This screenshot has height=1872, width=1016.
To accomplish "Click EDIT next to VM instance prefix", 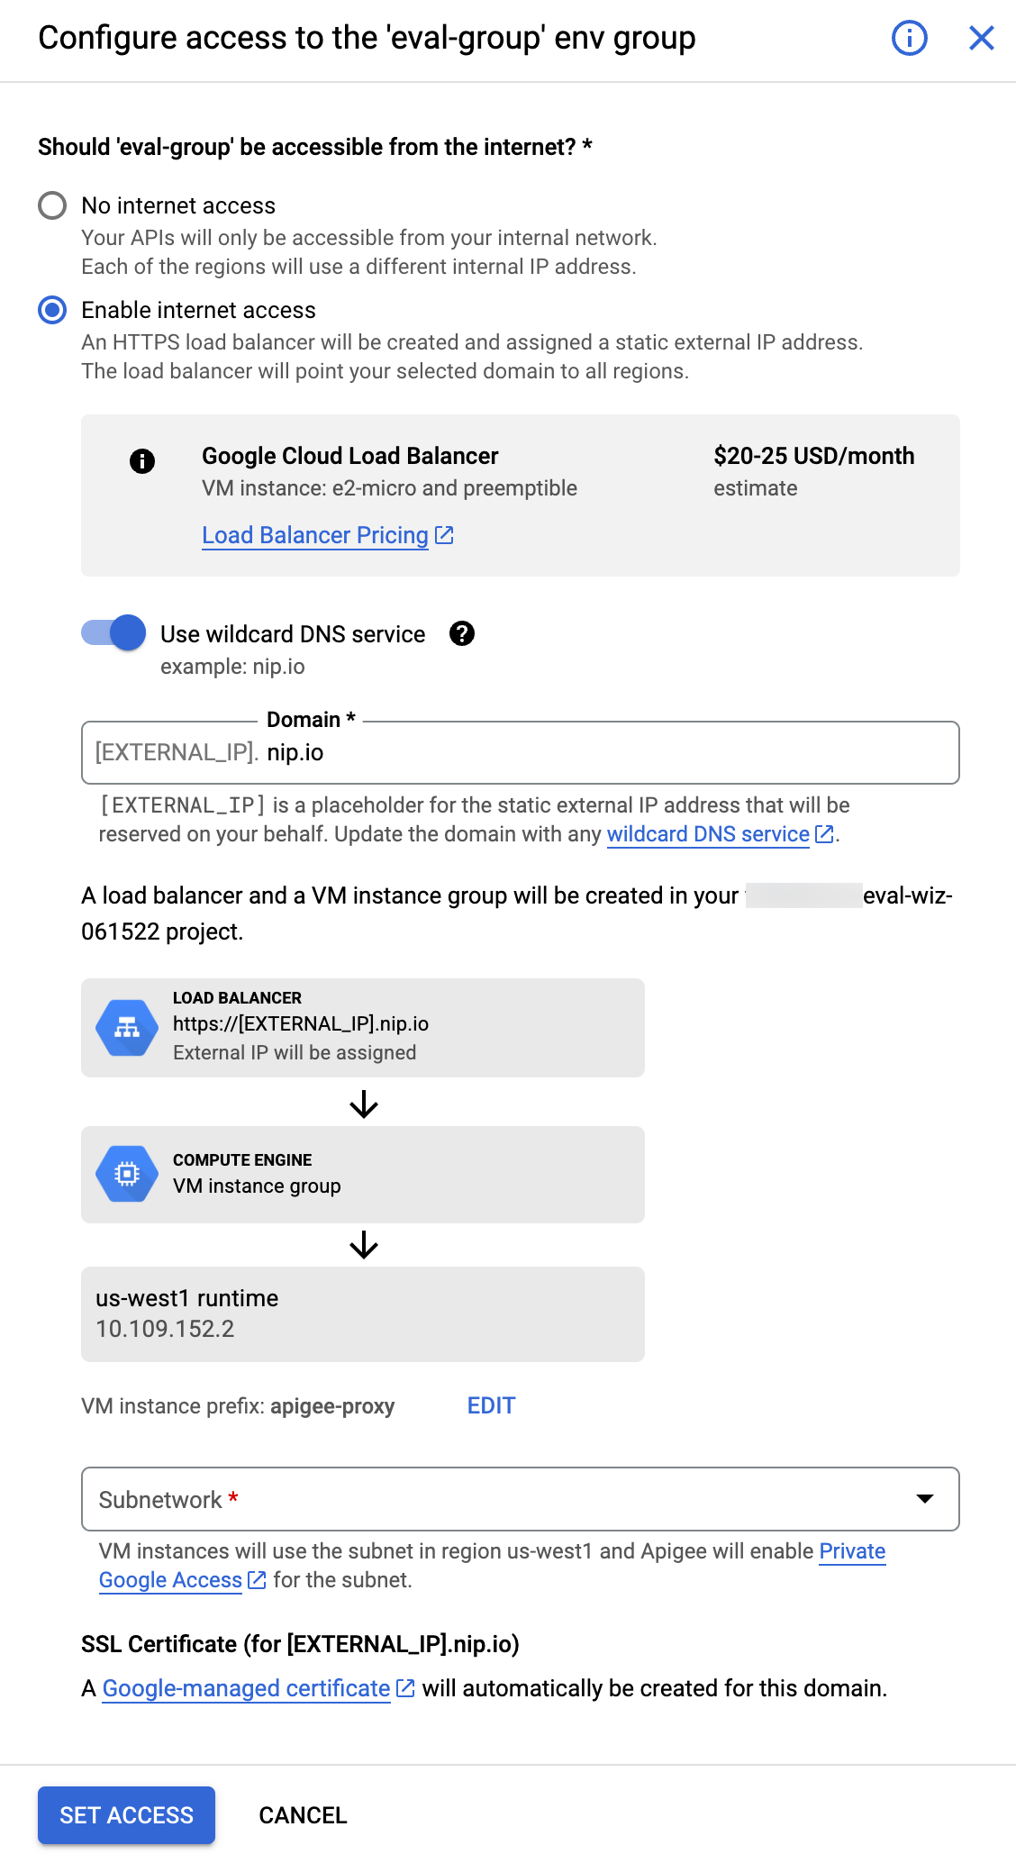I will click(x=490, y=1405).
